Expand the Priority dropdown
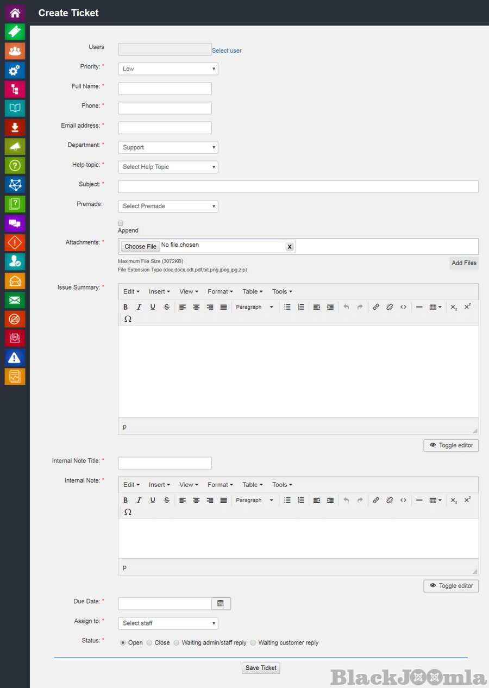The image size is (489, 688). [168, 69]
